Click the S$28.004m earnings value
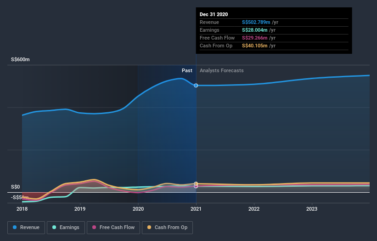The image size is (377, 241). 254,30
